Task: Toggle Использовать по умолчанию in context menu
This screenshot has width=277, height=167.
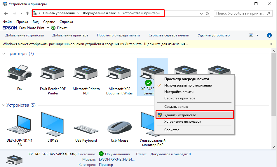Action: pyautogui.click(x=188, y=85)
